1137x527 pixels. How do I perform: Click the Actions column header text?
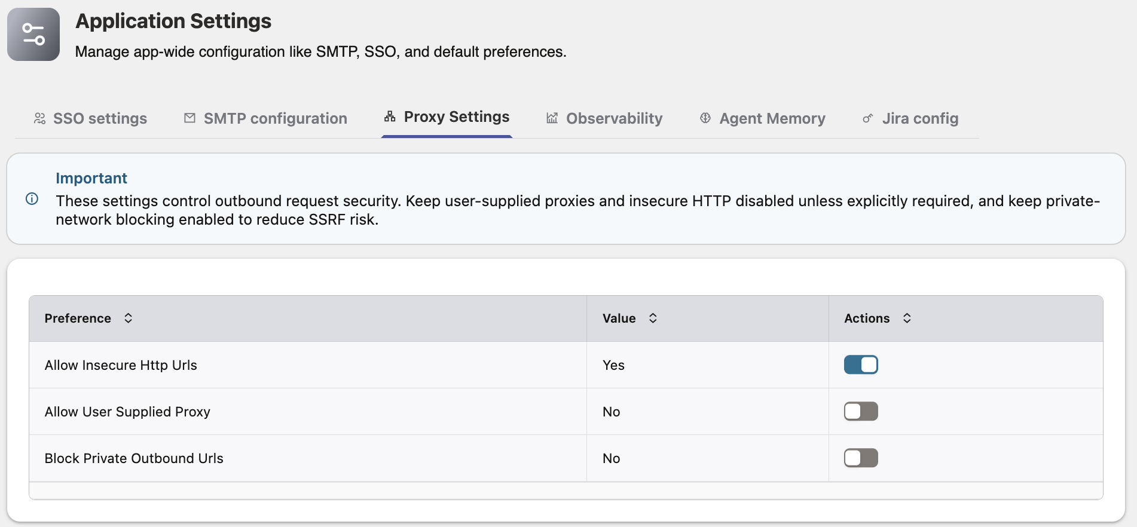pos(867,318)
